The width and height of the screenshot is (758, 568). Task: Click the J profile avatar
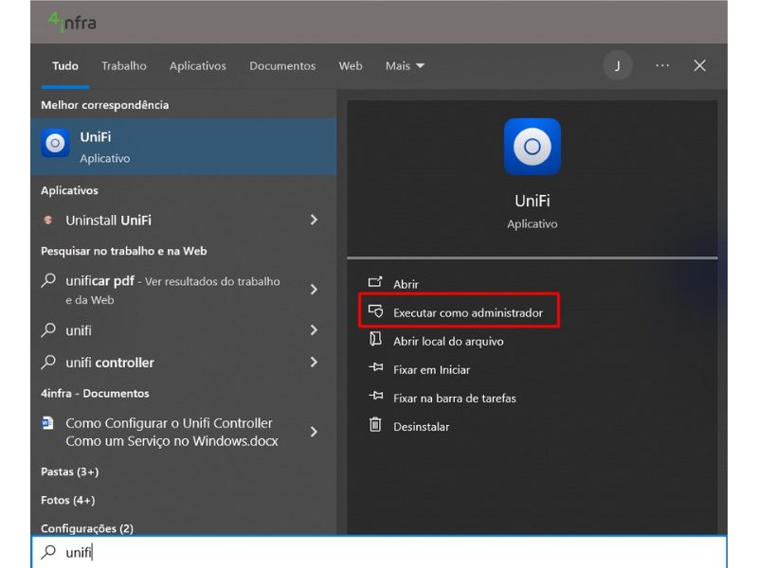(x=618, y=66)
